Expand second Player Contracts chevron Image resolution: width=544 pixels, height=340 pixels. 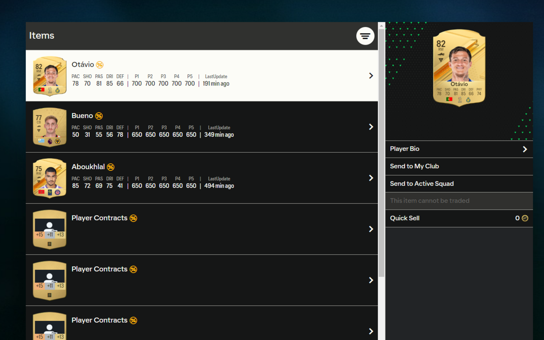click(x=371, y=280)
